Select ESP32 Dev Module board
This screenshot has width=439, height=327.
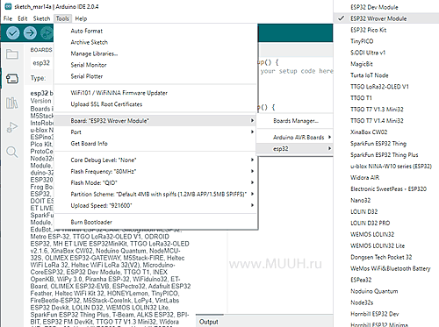pos(386,7)
